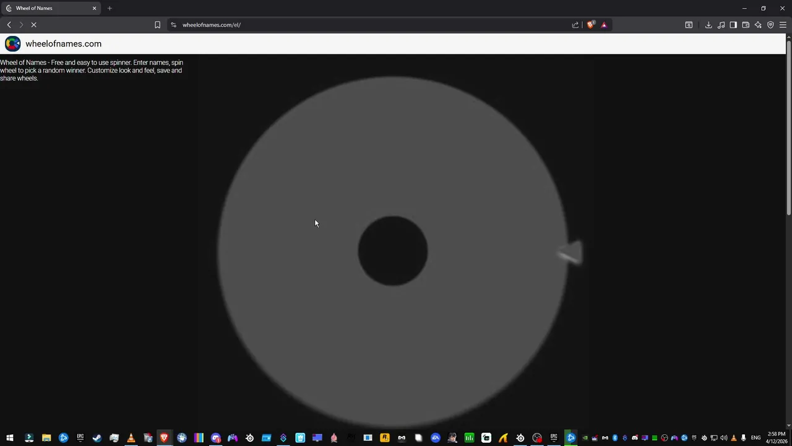792x446 pixels.
Task: Click the site settings icon left of URL
Action: (174, 25)
